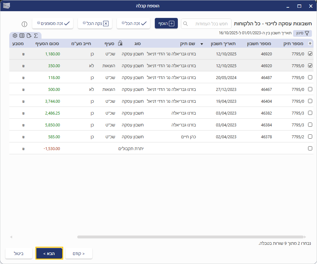Click the sigma summary icon above the table

[x=36, y=36]
